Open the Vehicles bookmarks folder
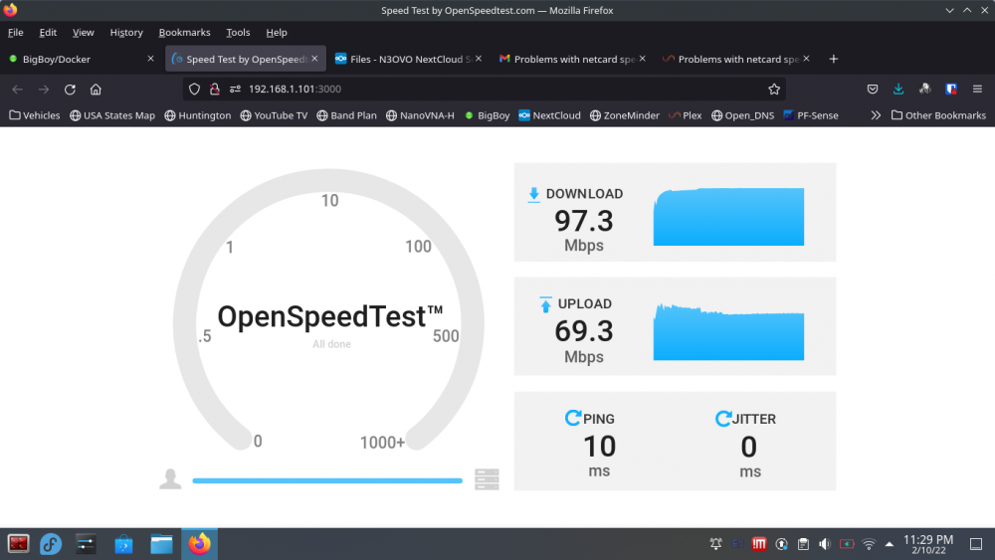This screenshot has width=995, height=560. [x=34, y=115]
